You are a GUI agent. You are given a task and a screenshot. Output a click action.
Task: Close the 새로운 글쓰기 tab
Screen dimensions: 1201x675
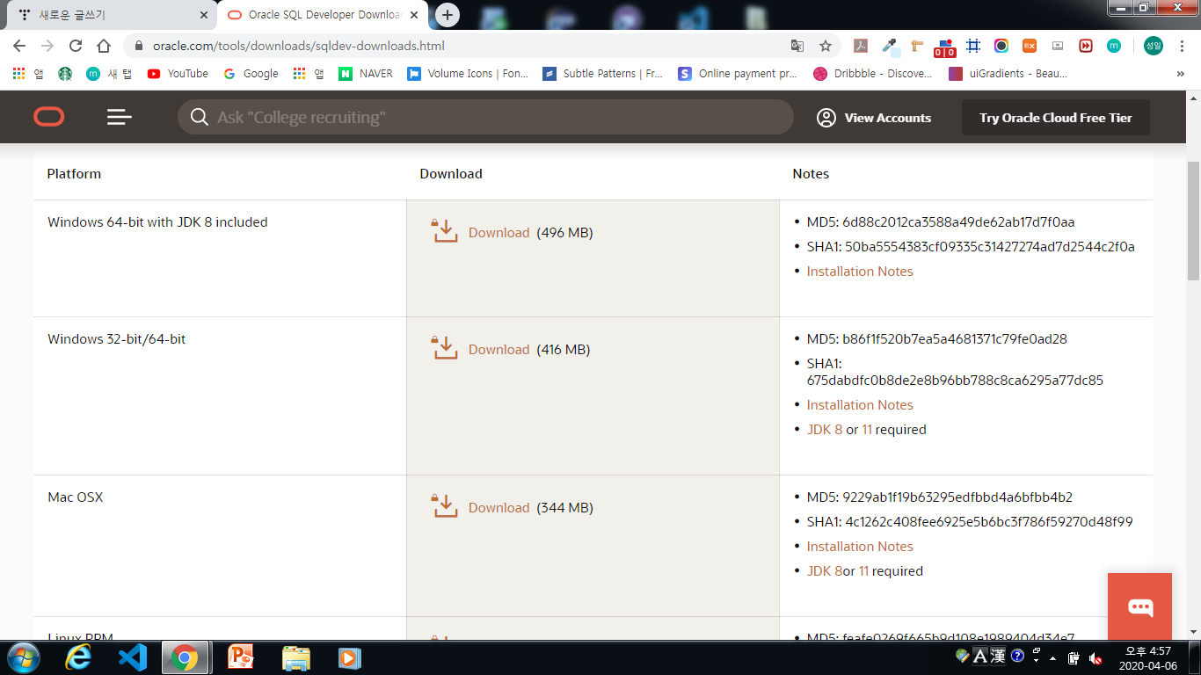tap(204, 15)
